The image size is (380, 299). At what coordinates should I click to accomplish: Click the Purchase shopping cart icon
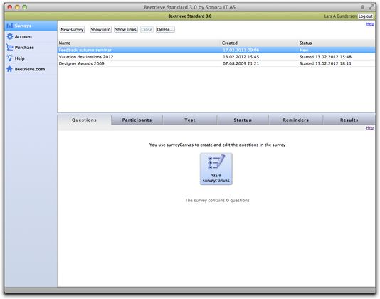coord(10,47)
